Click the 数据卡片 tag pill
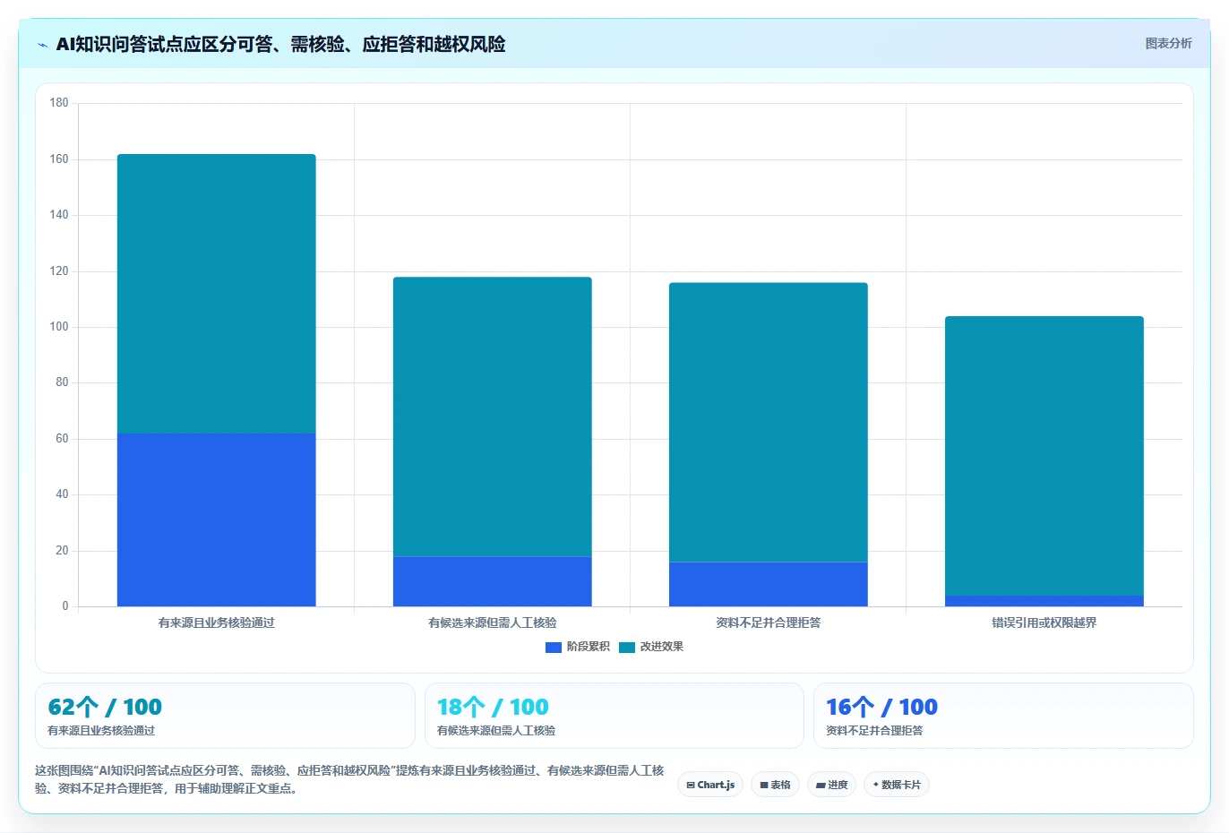This screenshot has width=1229, height=833. coord(896,785)
